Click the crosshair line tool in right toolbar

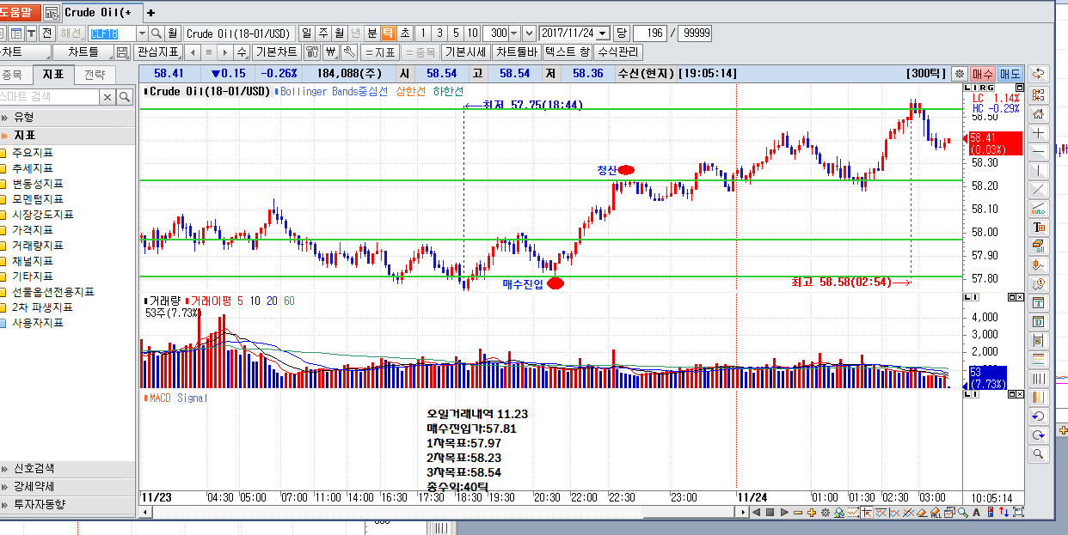[x=1039, y=132]
